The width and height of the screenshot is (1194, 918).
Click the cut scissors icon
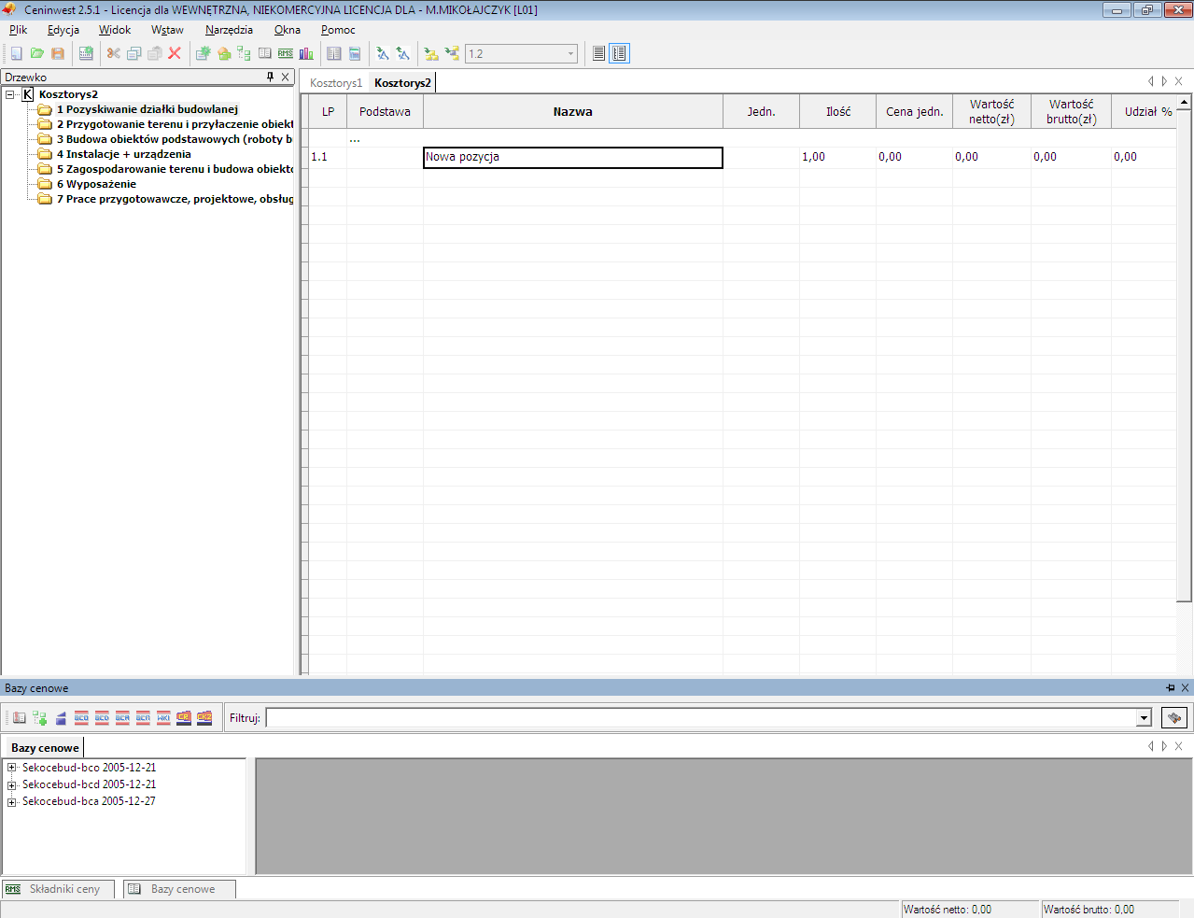coord(114,54)
